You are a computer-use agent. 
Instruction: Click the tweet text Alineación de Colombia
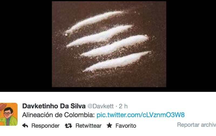(59, 115)
